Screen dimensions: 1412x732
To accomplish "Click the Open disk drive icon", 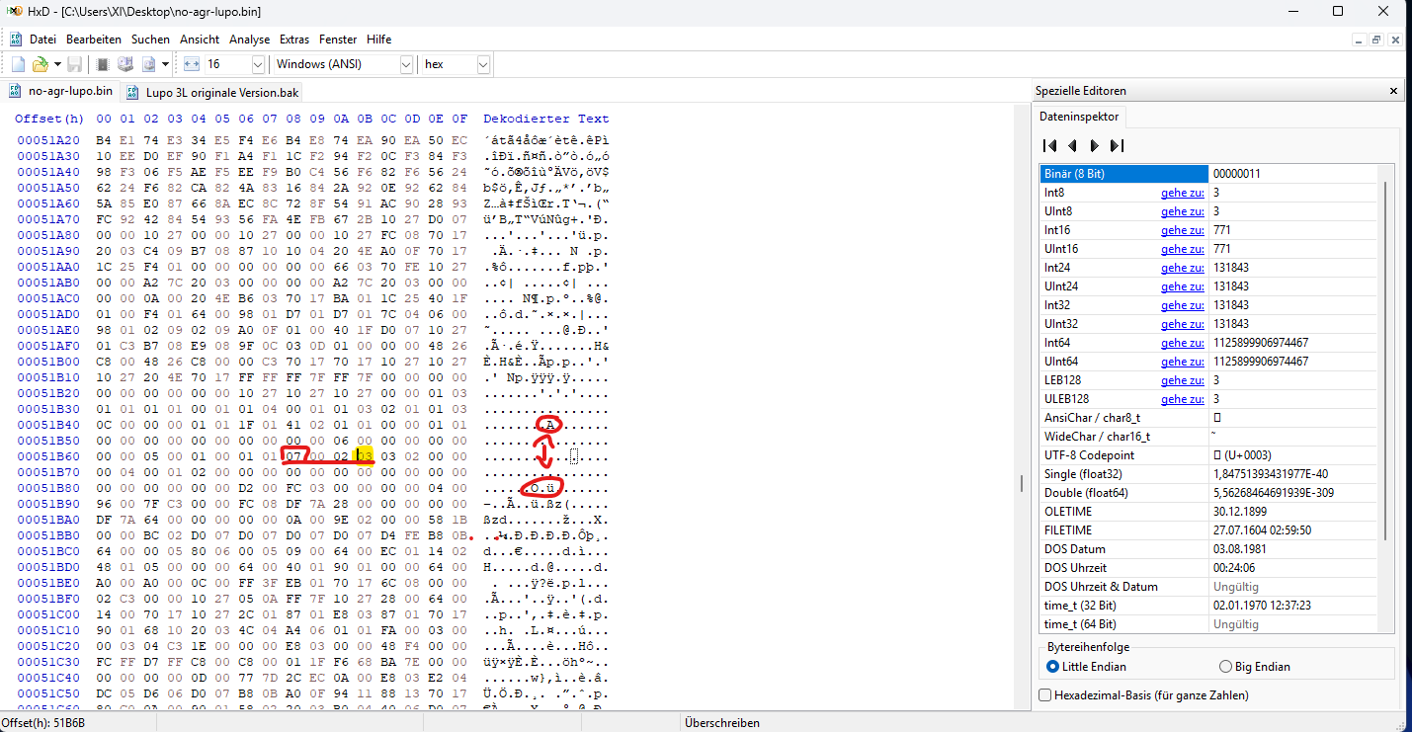I will click(x=125, y=64).
